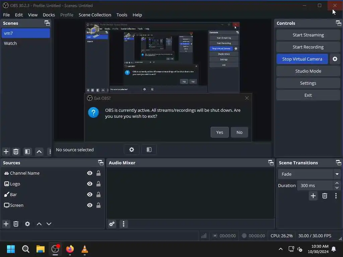Expand the Fade transition dropdown
Screen dimensions: 343x257
pos(337,174)
